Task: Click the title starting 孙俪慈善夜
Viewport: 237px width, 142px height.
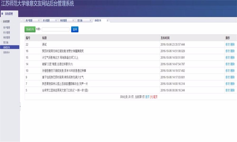Action: click(x=64, y=71)
